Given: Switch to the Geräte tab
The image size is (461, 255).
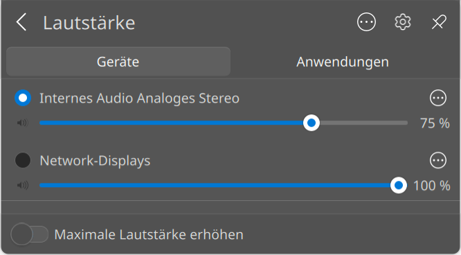Looking at the screenshot, I should [x=118, y=62].
